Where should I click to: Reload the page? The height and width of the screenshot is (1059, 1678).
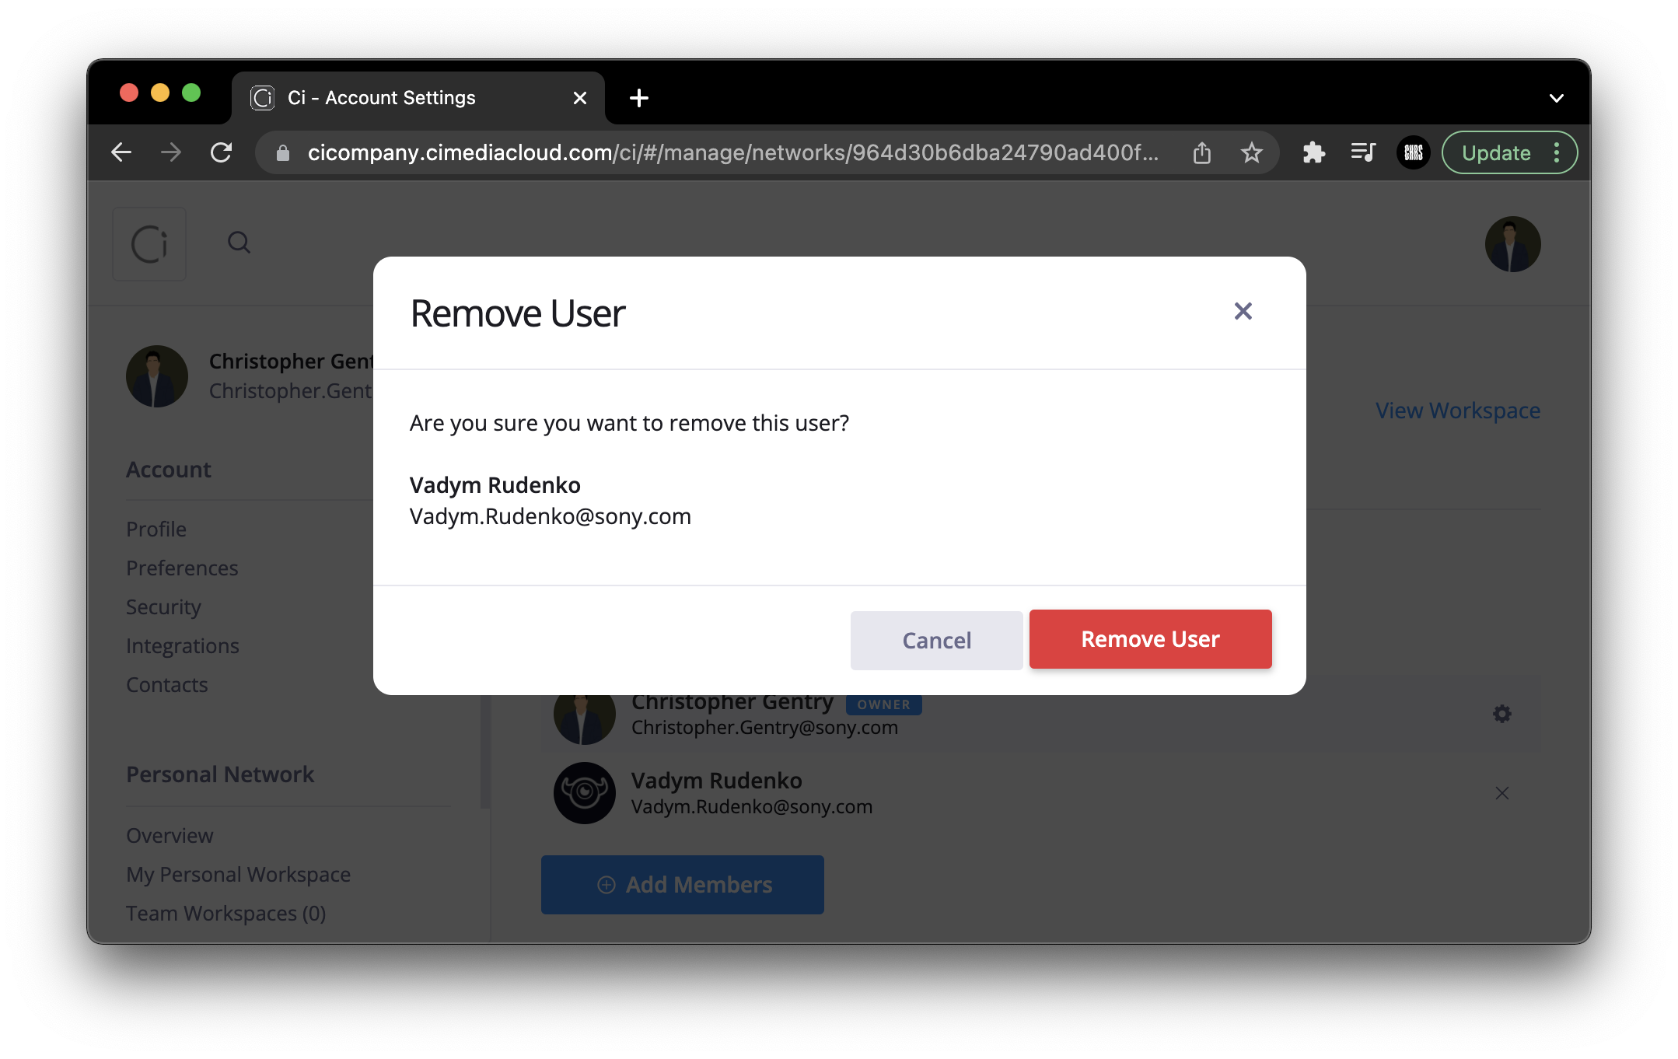pyautogui.click(x=222, y=152)
